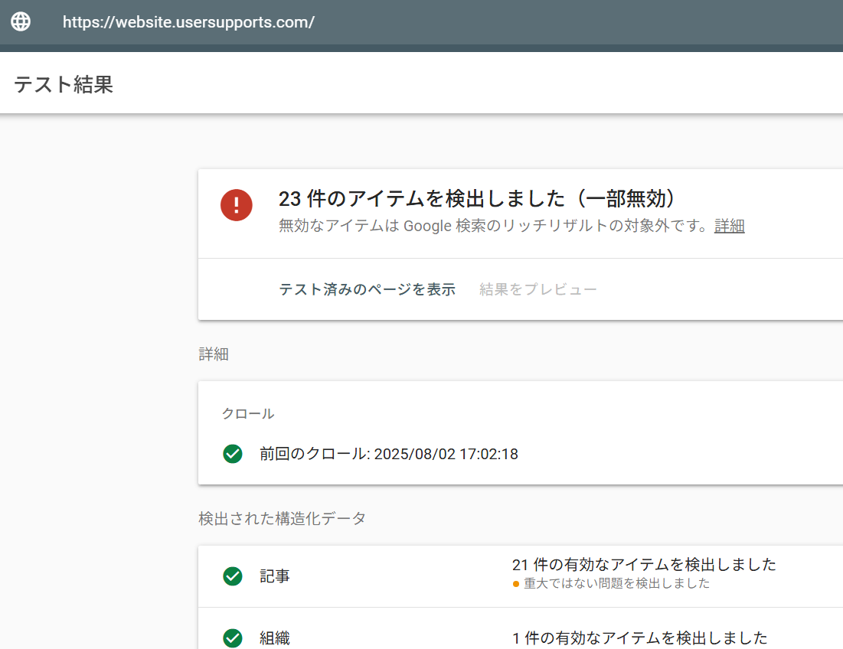Image resolution: width=843 pixels, height=649 pixels.
Task: Click the orange warning dot under 記事 results
Action: pyautogui.click(x=516, y=584)
